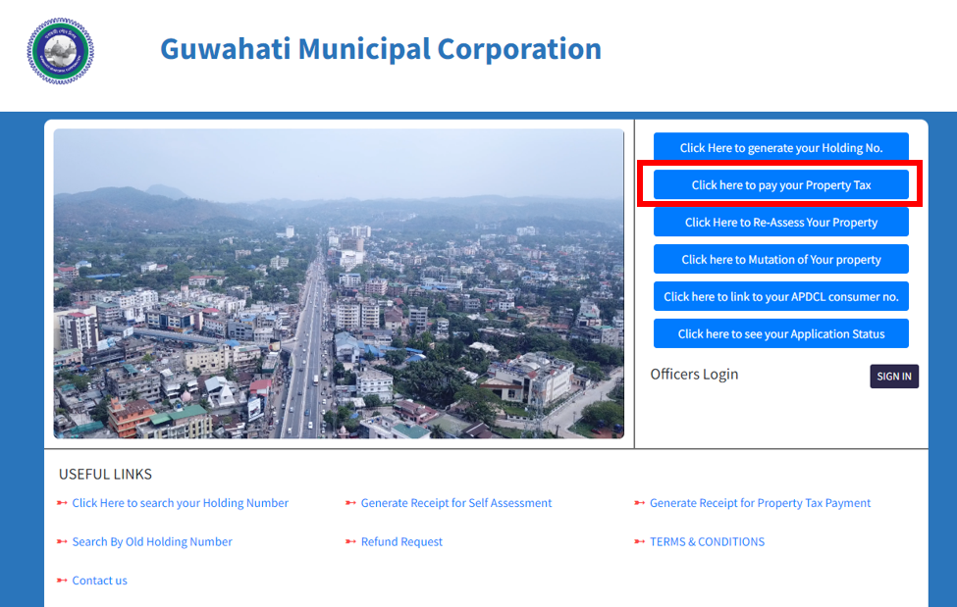Open 'Click Here to search your Holding Number' link
The height and width of the screenshot is (607, 957).
pyautogui.click(x=180, y=503)
